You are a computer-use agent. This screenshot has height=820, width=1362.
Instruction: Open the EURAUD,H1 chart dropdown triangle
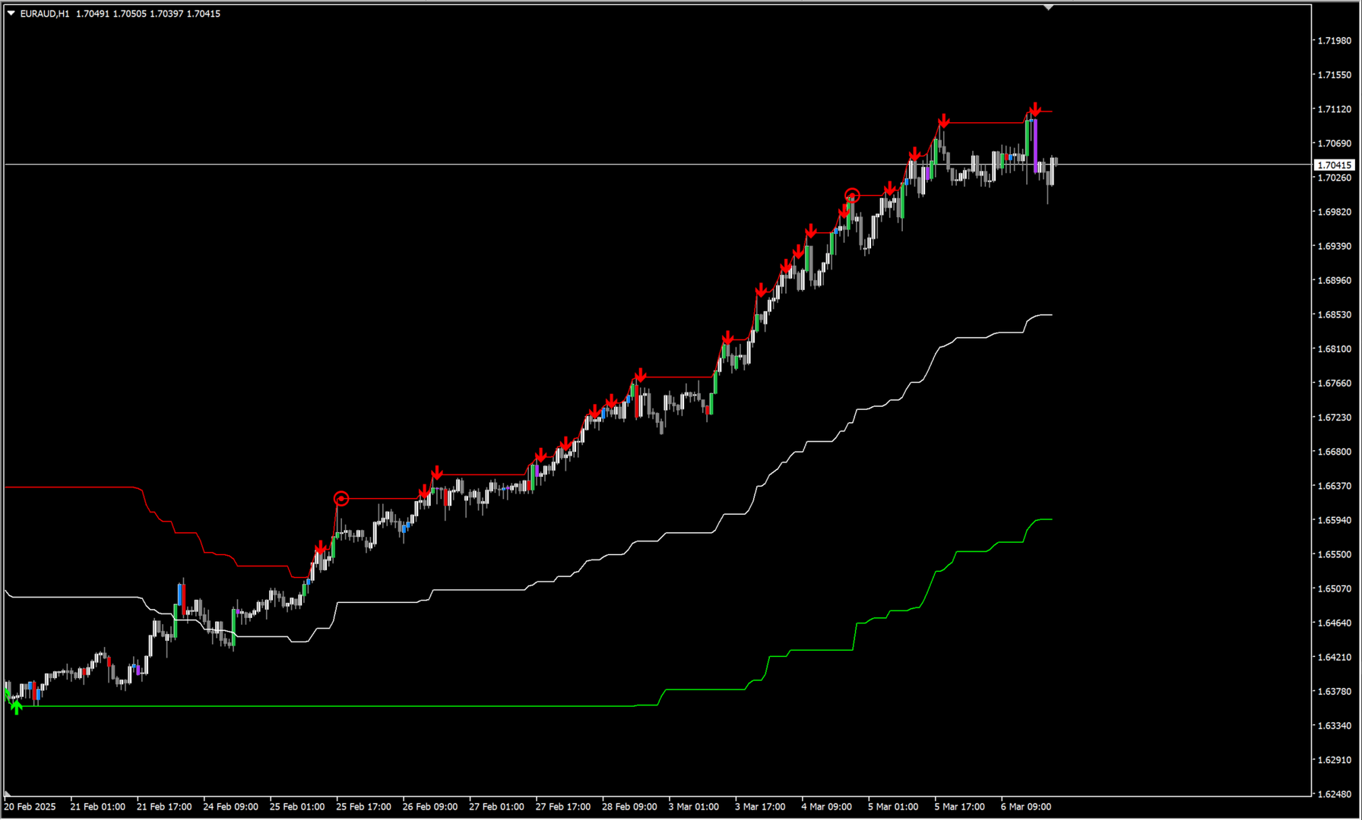tap(11, 13)
